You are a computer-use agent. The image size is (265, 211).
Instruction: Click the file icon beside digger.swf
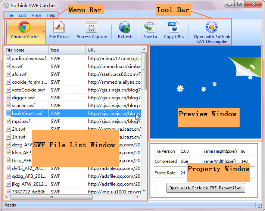[8, 97]
